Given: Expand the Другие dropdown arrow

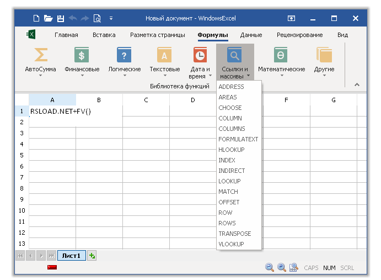Looking at the screenshot, I should click(324, 76).
